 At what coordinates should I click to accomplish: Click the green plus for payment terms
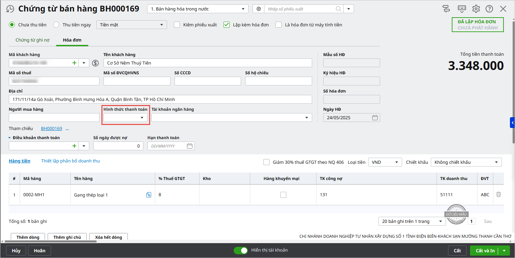pyautogui.click(x=74, y=146)
